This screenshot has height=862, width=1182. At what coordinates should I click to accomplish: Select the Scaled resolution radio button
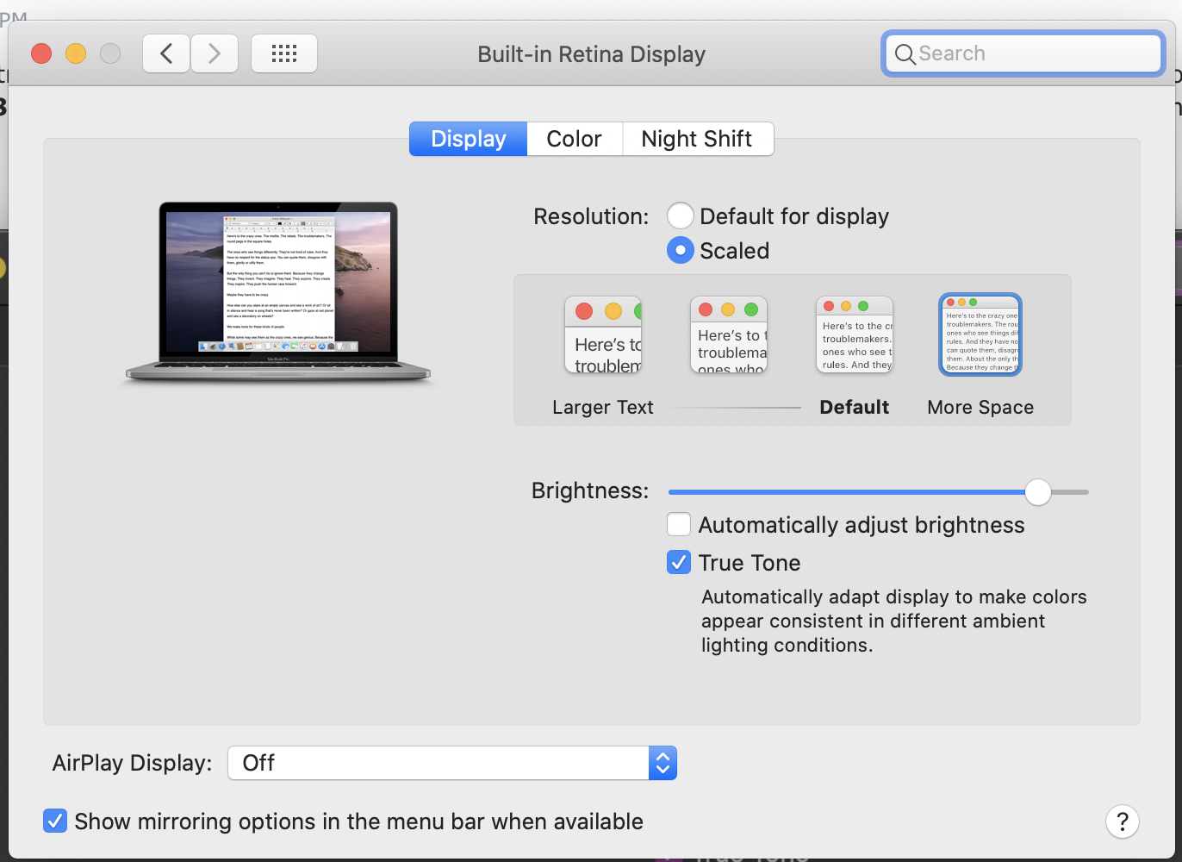click(680, 250)
